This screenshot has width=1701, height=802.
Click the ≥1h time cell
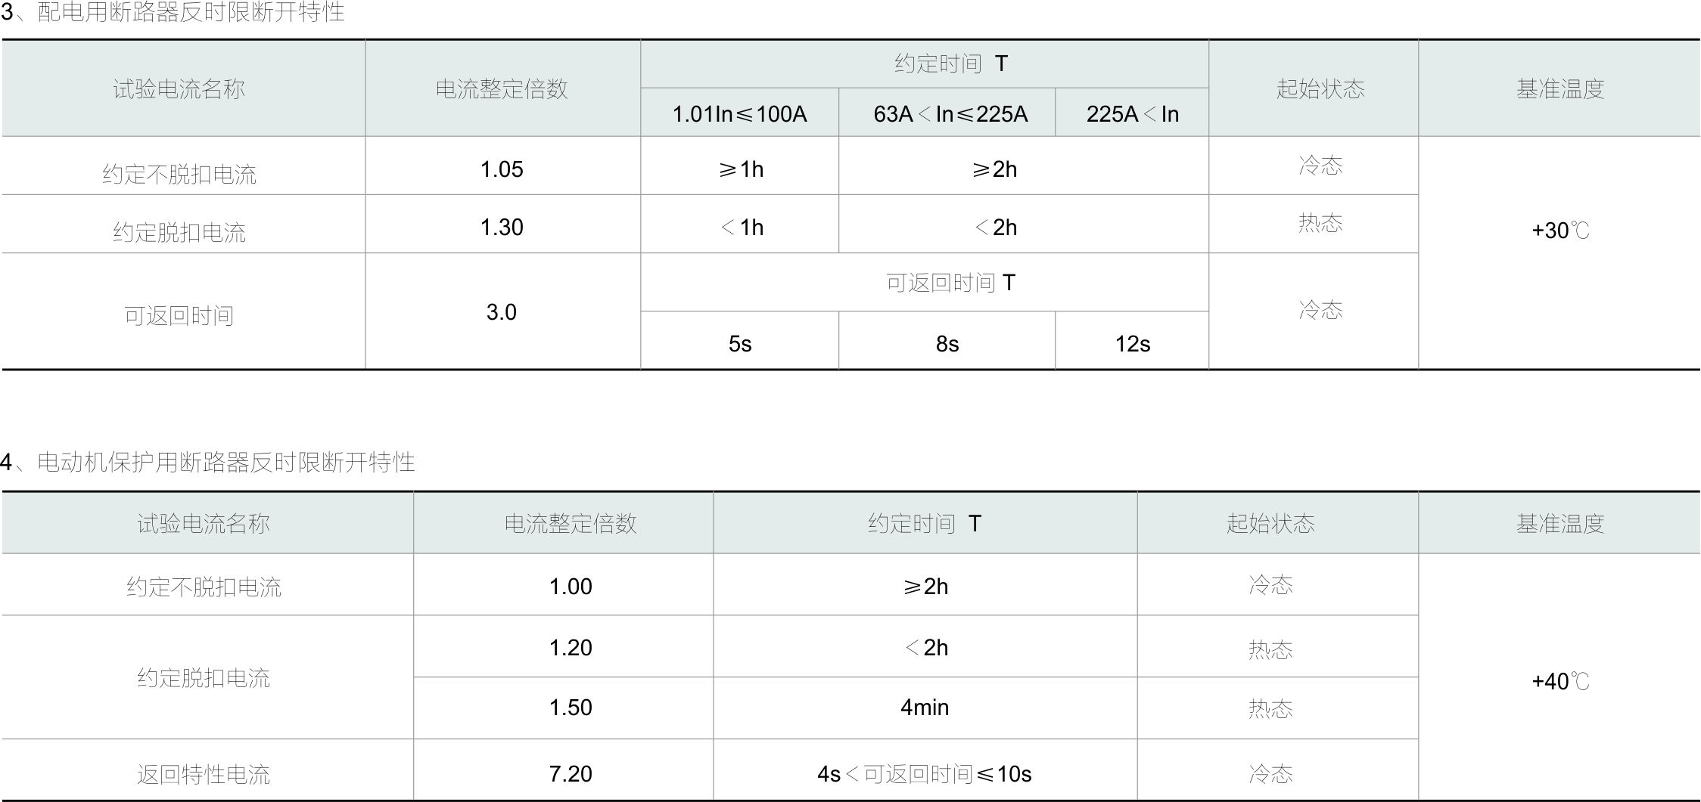(740, 169)
